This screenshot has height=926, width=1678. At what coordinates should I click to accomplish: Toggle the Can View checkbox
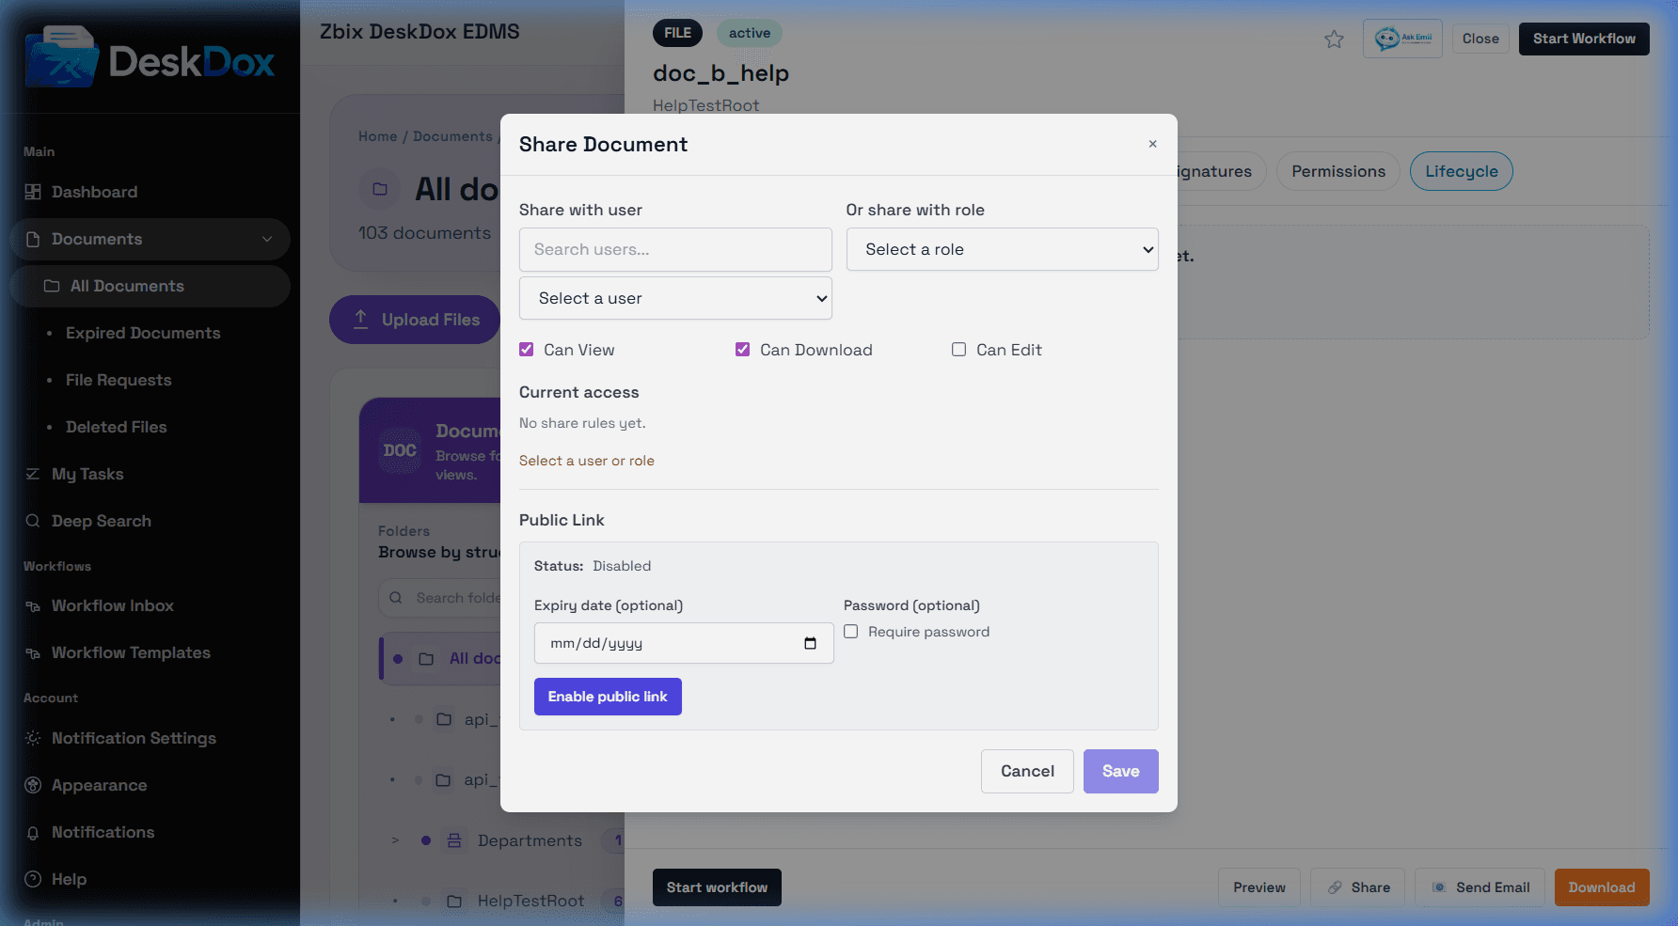pos(527,350)
